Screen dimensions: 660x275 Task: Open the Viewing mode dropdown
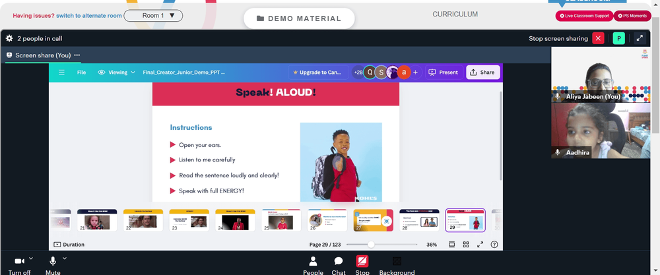pos(117,73)
